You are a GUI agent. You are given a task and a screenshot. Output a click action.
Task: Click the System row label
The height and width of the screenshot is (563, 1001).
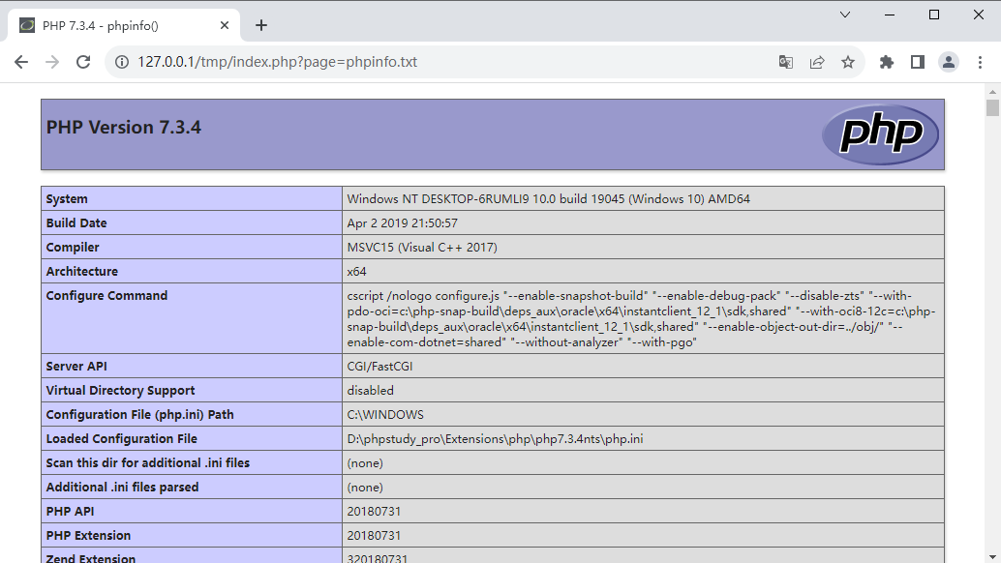(67, 199)
